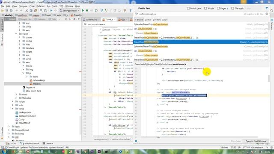Image resolution: width=274 pixels, height=154 pixels.
Task: Open the Version Control tool window
Action: [x=30, y=143]
